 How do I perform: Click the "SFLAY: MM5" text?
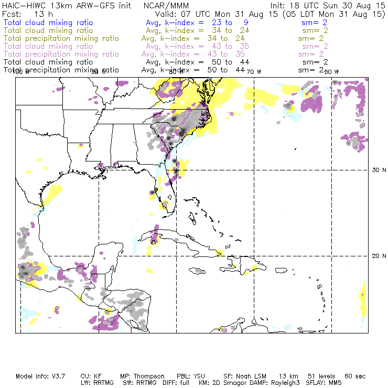(x=324, y=383)
